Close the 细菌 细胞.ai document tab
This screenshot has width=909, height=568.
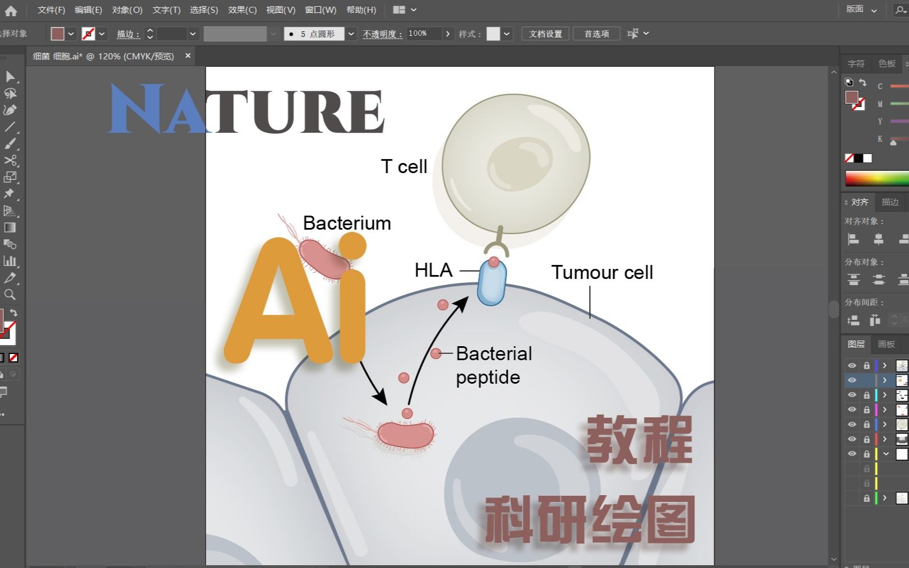pyautogui.click(x=188, y=55)
